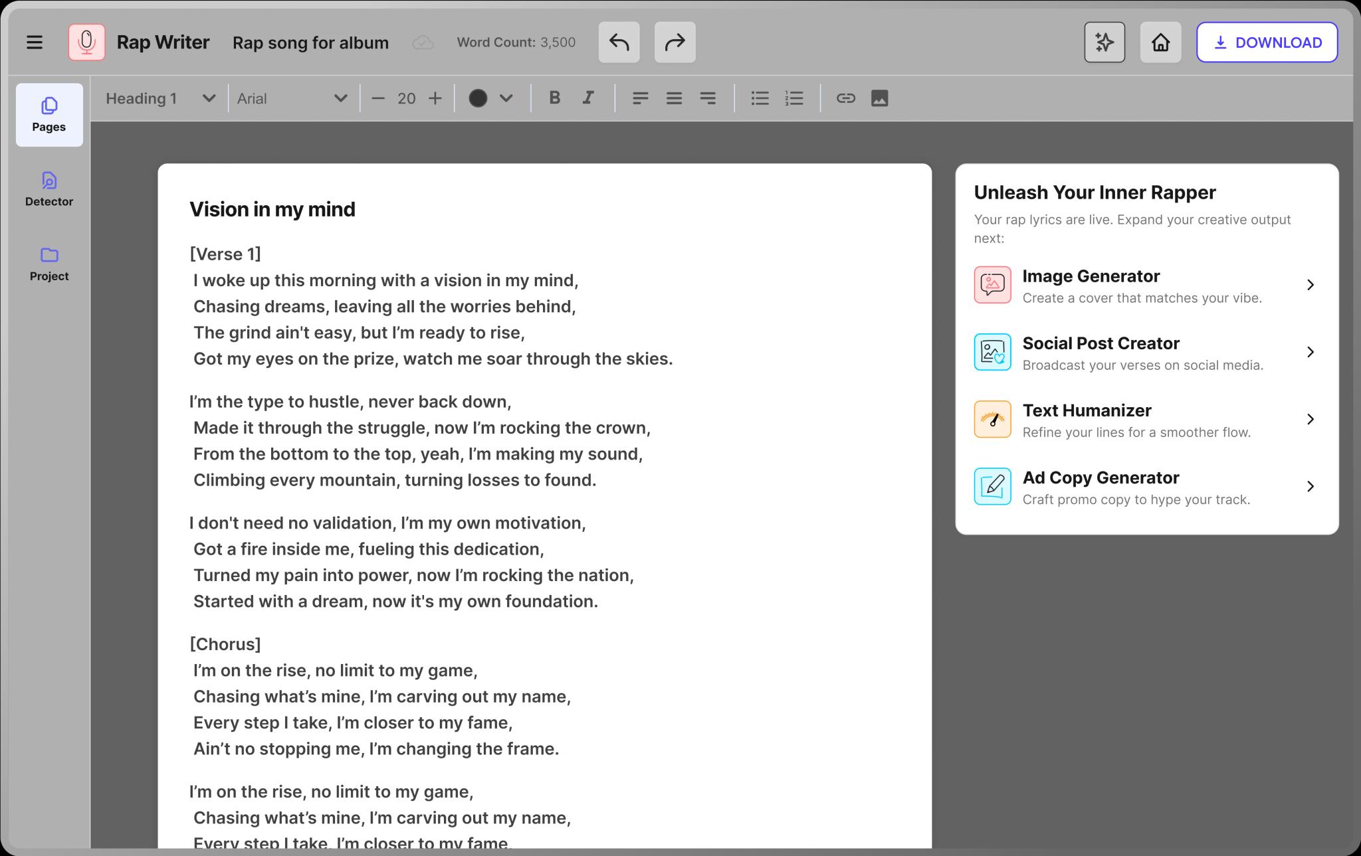Screen dimensions: 1361x856
Task: Switch to the Detector sidebar tab
Action: tap(49, 189)
